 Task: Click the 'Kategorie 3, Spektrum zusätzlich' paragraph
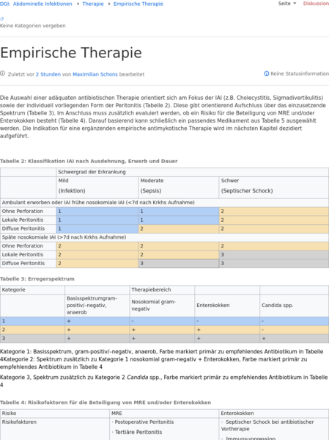pyautogui.click(x=164, y=381)
